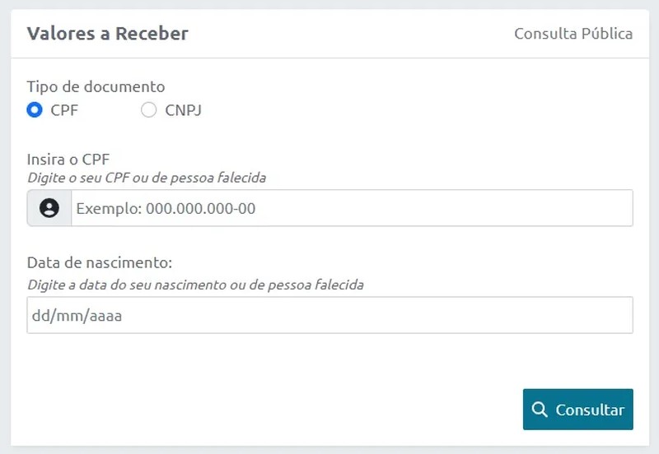Screen dimensions: 659x454
Task: Click the gray addon box holding the user icon
Action: click(x=49, y=208)
